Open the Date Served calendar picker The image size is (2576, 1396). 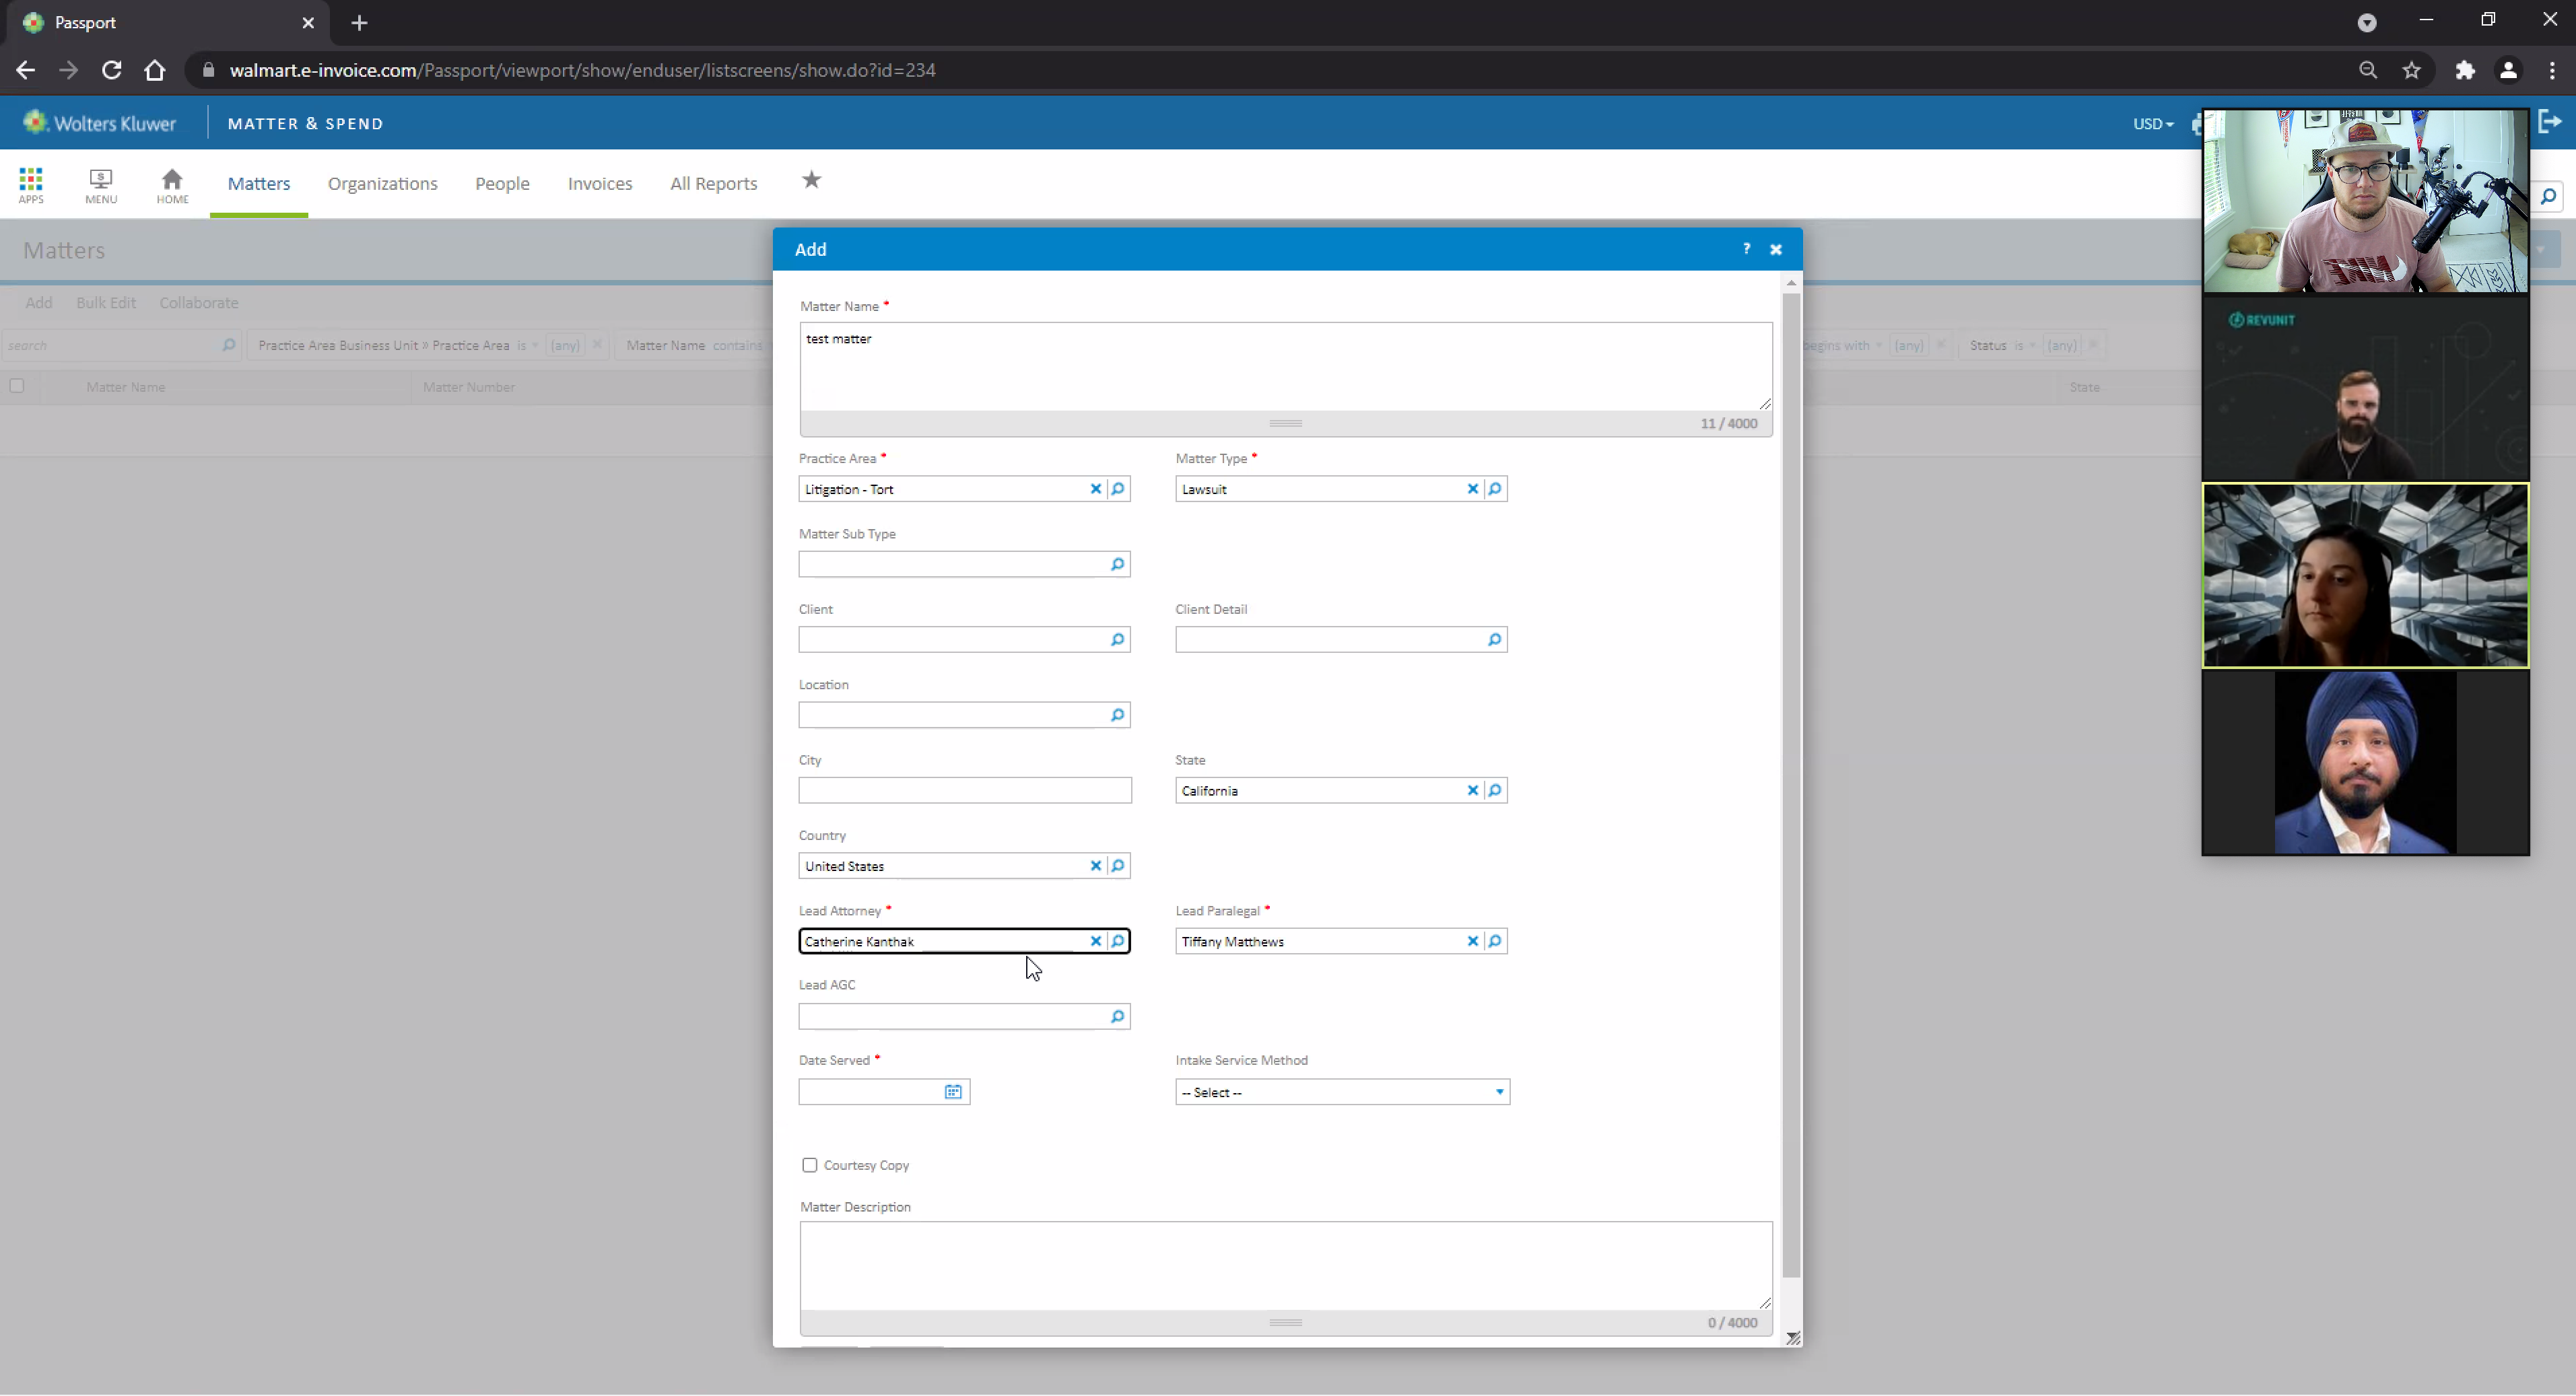coord(953,1092)
